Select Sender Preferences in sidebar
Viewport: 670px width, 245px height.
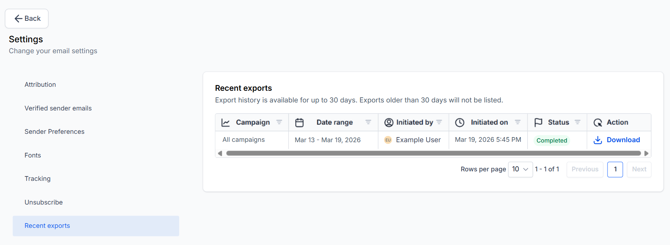click(54, 132)
